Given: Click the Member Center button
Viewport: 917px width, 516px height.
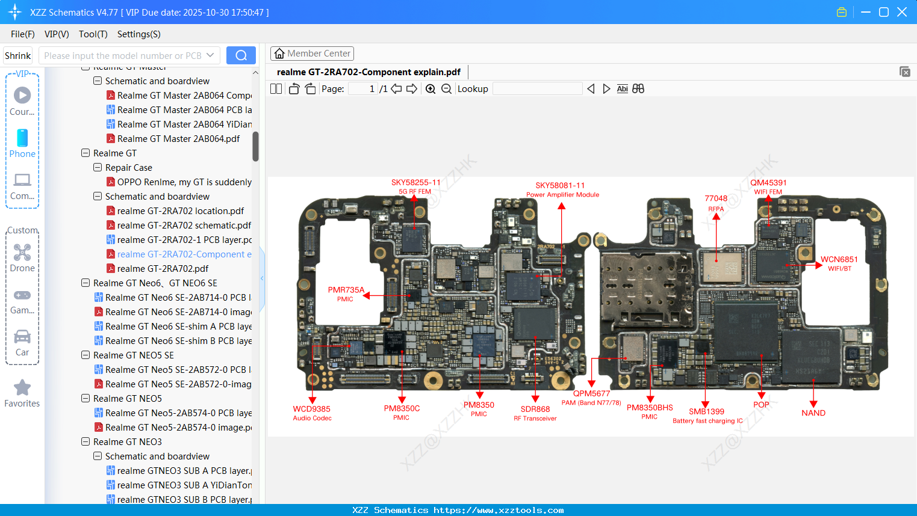Looking at the screenshot, I should coord(312,54).
